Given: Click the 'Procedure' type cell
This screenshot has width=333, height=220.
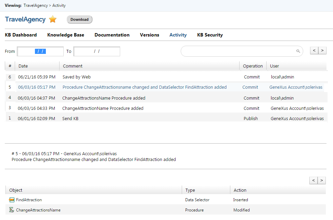Looking at the screenshot, I should pyautogui.click(x=194, y=210).
